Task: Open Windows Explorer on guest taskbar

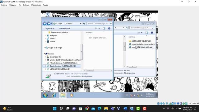Action: pos(63,95)
